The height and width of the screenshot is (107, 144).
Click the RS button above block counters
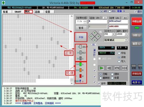93,45
